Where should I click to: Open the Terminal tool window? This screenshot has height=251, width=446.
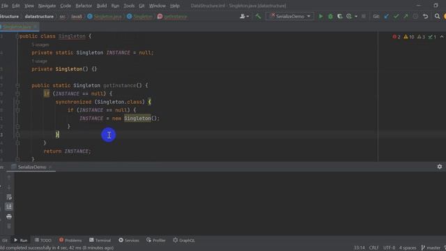click(x=100, y=241)
